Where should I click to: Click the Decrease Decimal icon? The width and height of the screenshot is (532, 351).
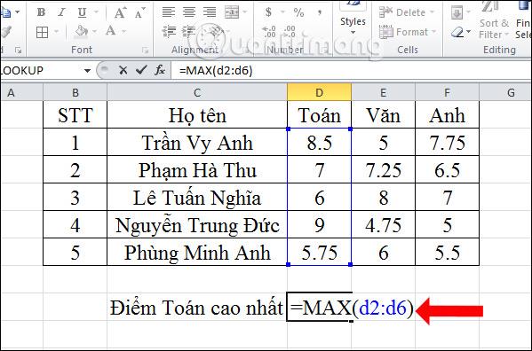290,32
